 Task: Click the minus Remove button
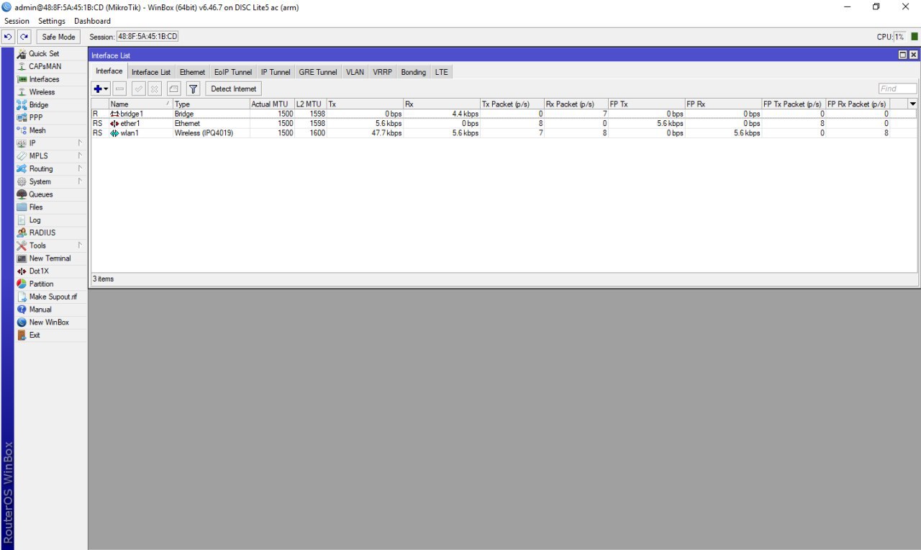(119, 89)
